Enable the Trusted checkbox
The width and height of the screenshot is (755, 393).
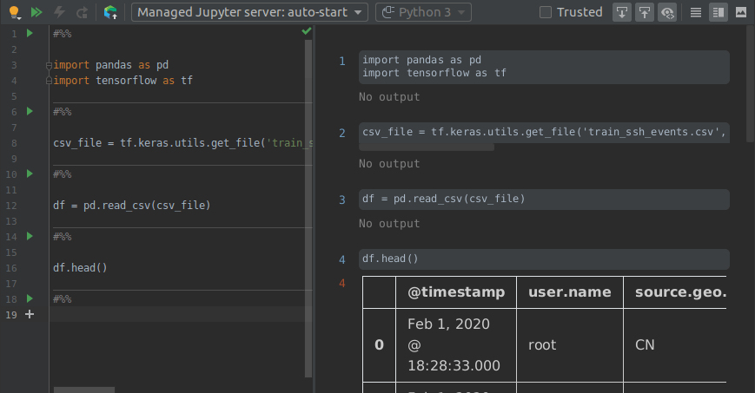click(x=546, y=12)
